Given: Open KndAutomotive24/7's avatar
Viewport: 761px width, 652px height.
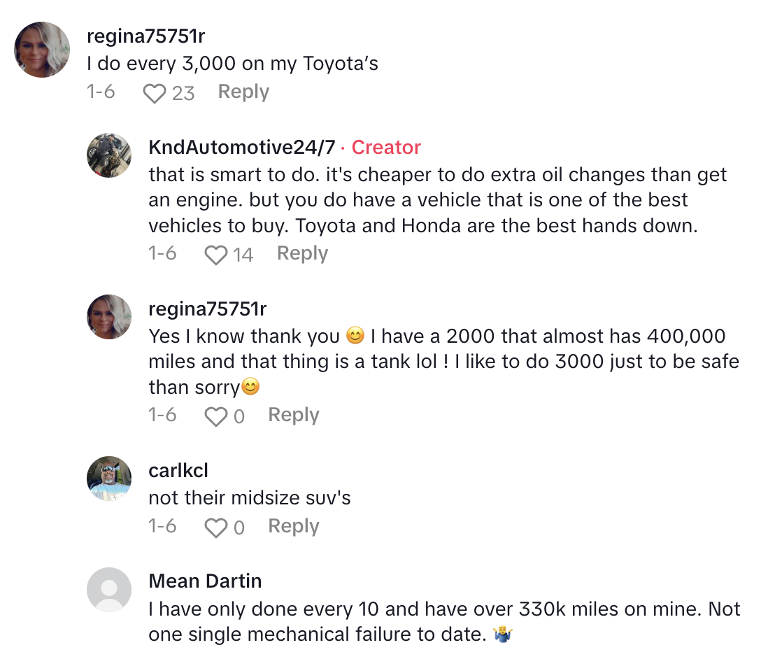Looking at the screenshot, I should click(x=109, y=155).
